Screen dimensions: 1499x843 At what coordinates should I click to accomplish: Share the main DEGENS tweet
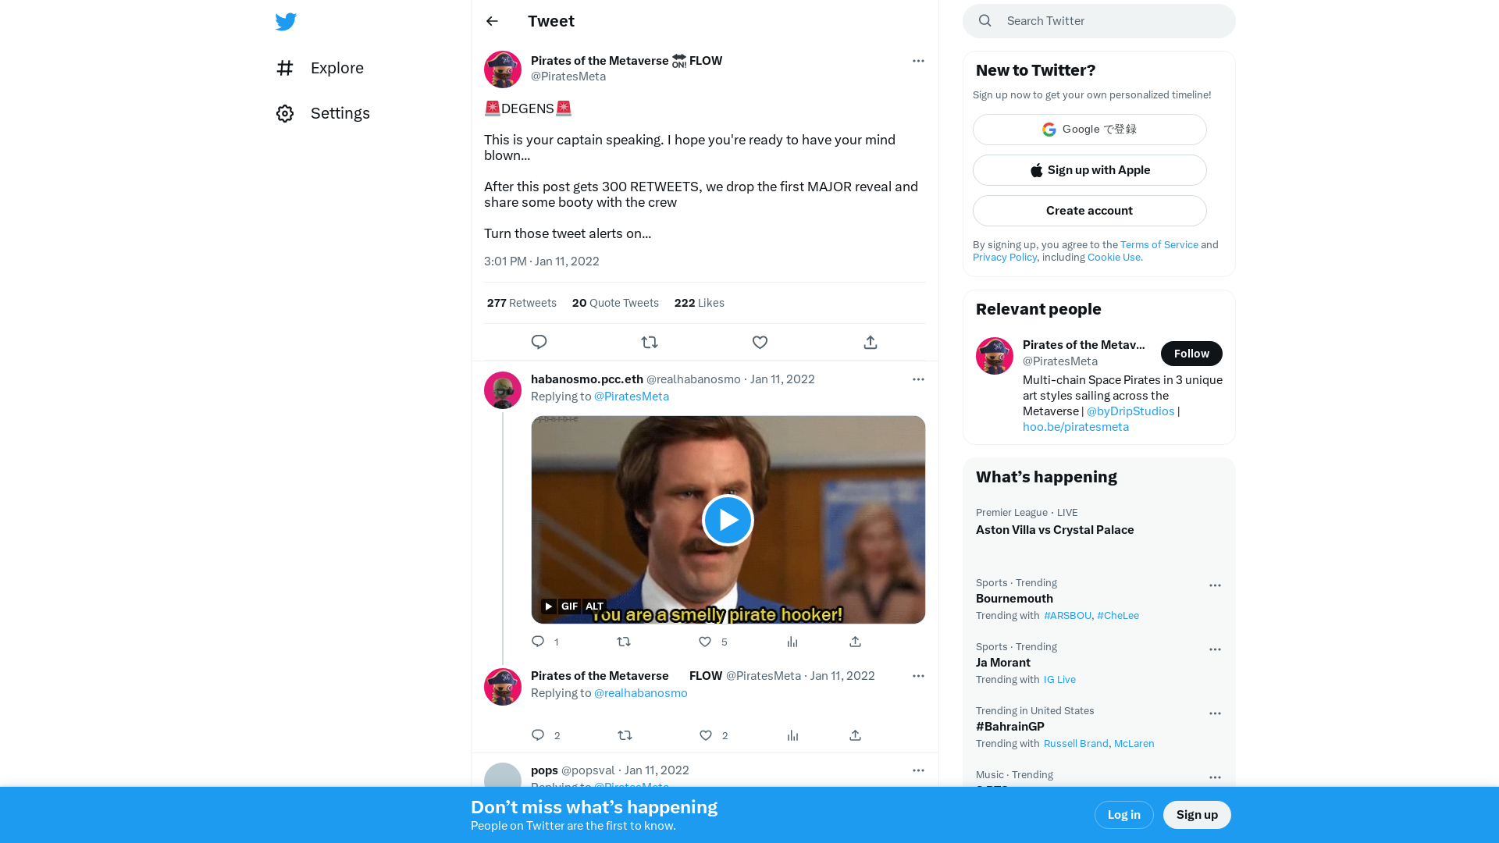pos(871,342)
